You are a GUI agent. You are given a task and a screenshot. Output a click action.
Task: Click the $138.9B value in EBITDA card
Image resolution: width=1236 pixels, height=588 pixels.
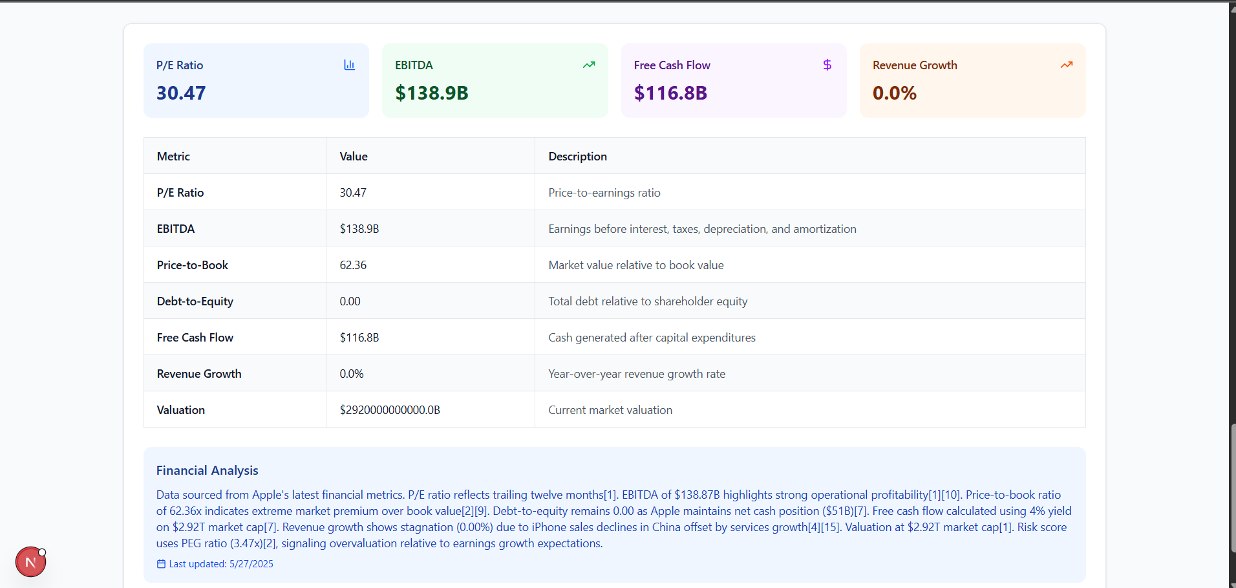click(431, 93)
